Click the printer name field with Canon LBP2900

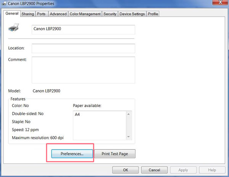83,30
